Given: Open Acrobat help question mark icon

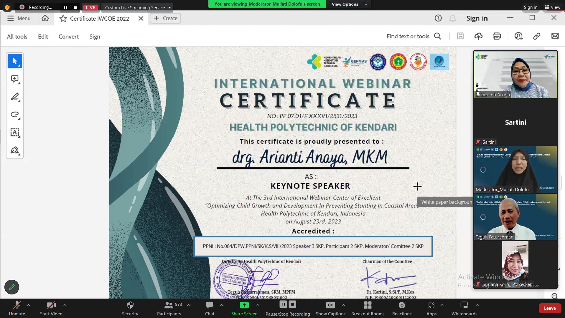Looking at the screenshot, I should tap(438, 18).
